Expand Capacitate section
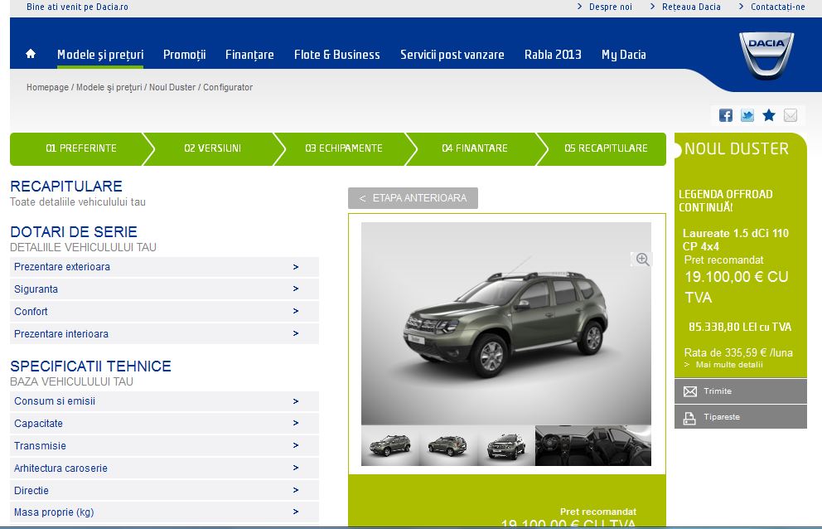822x529 pixels. point(164,424)
